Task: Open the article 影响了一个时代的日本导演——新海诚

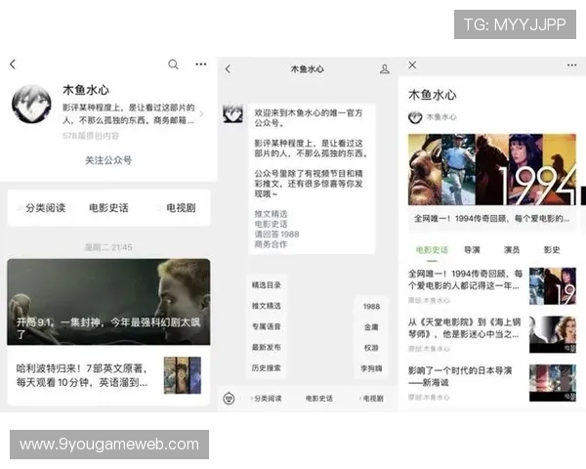Action: tap(460, 376)
